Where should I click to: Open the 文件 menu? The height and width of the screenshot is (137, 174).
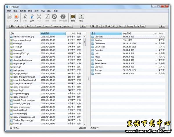[x=9, y=11]
